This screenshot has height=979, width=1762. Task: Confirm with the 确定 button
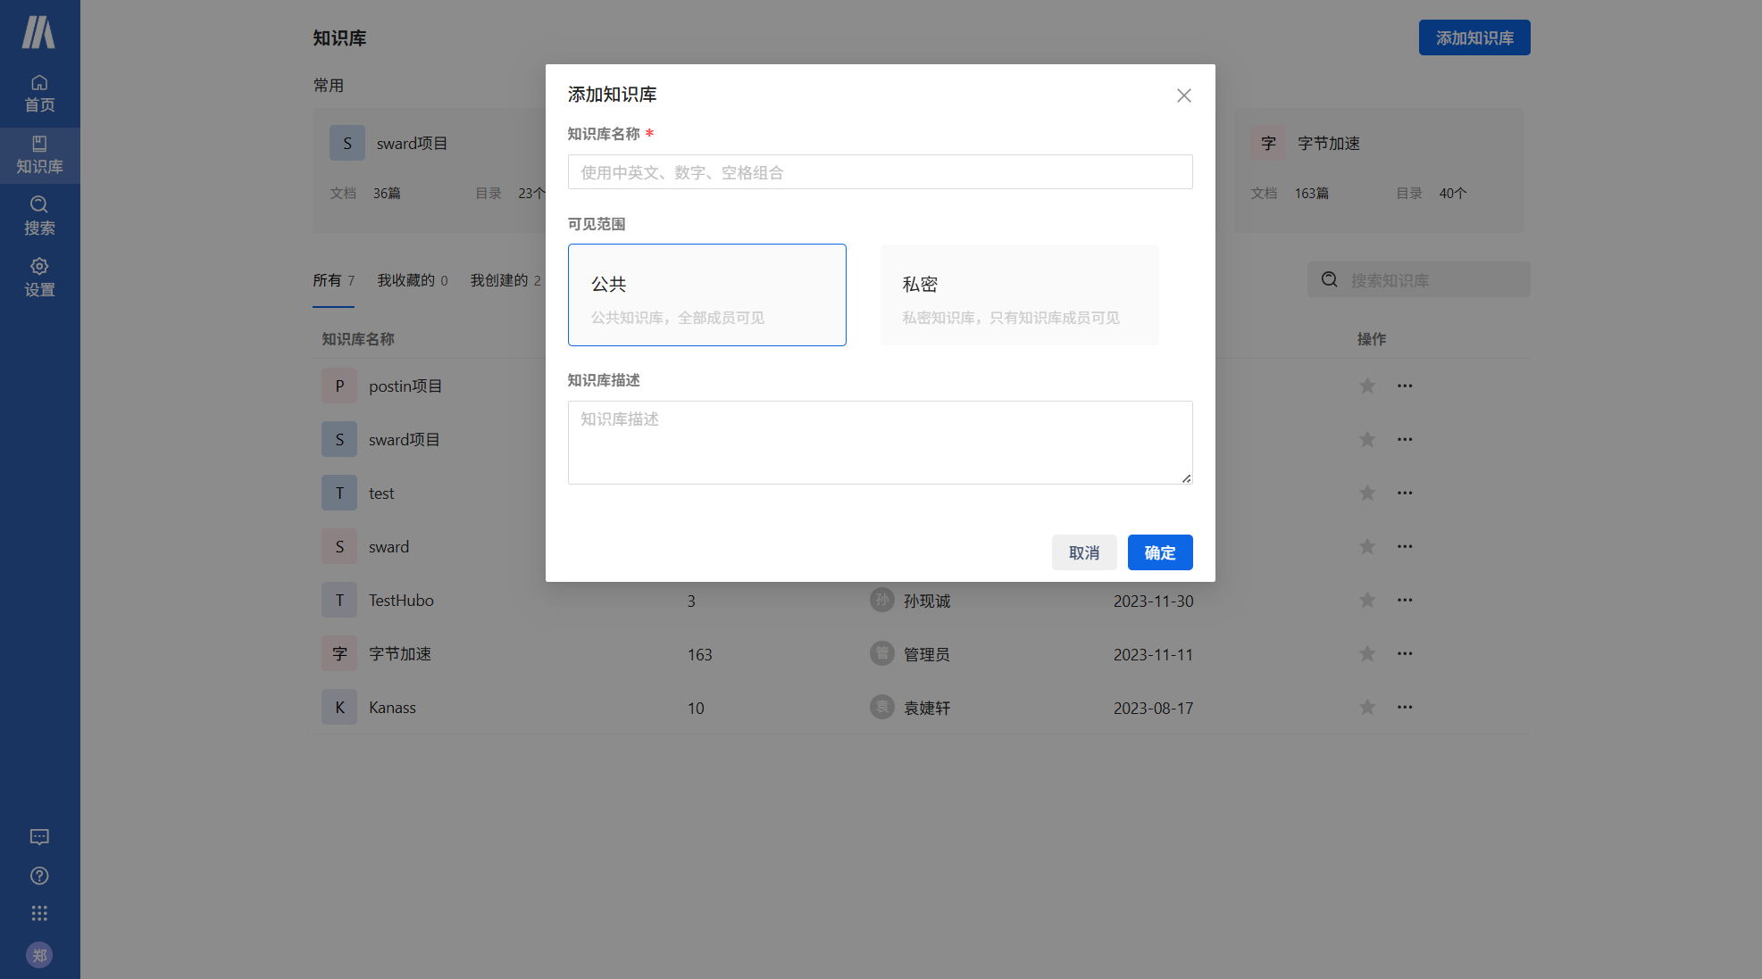point(1159,552)
